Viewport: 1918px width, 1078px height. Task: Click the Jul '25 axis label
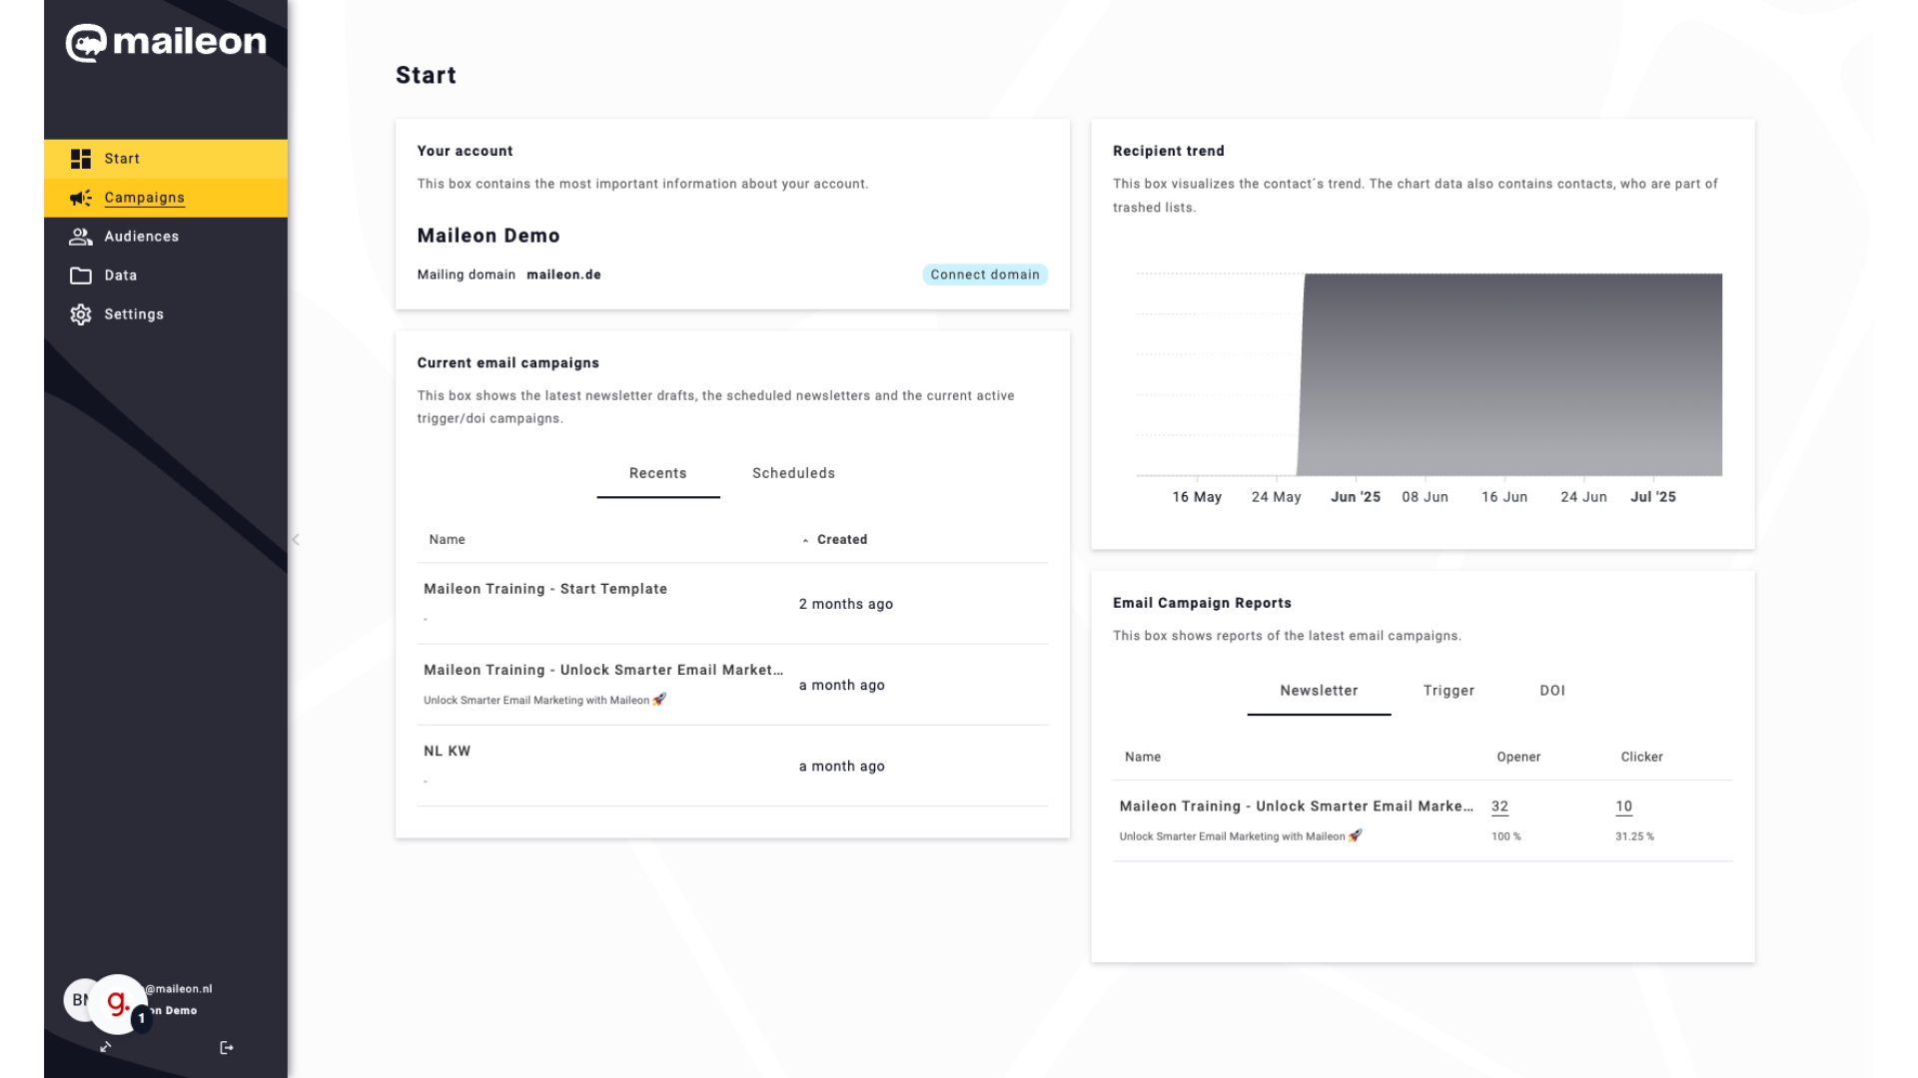click(x=1653, y=497)
